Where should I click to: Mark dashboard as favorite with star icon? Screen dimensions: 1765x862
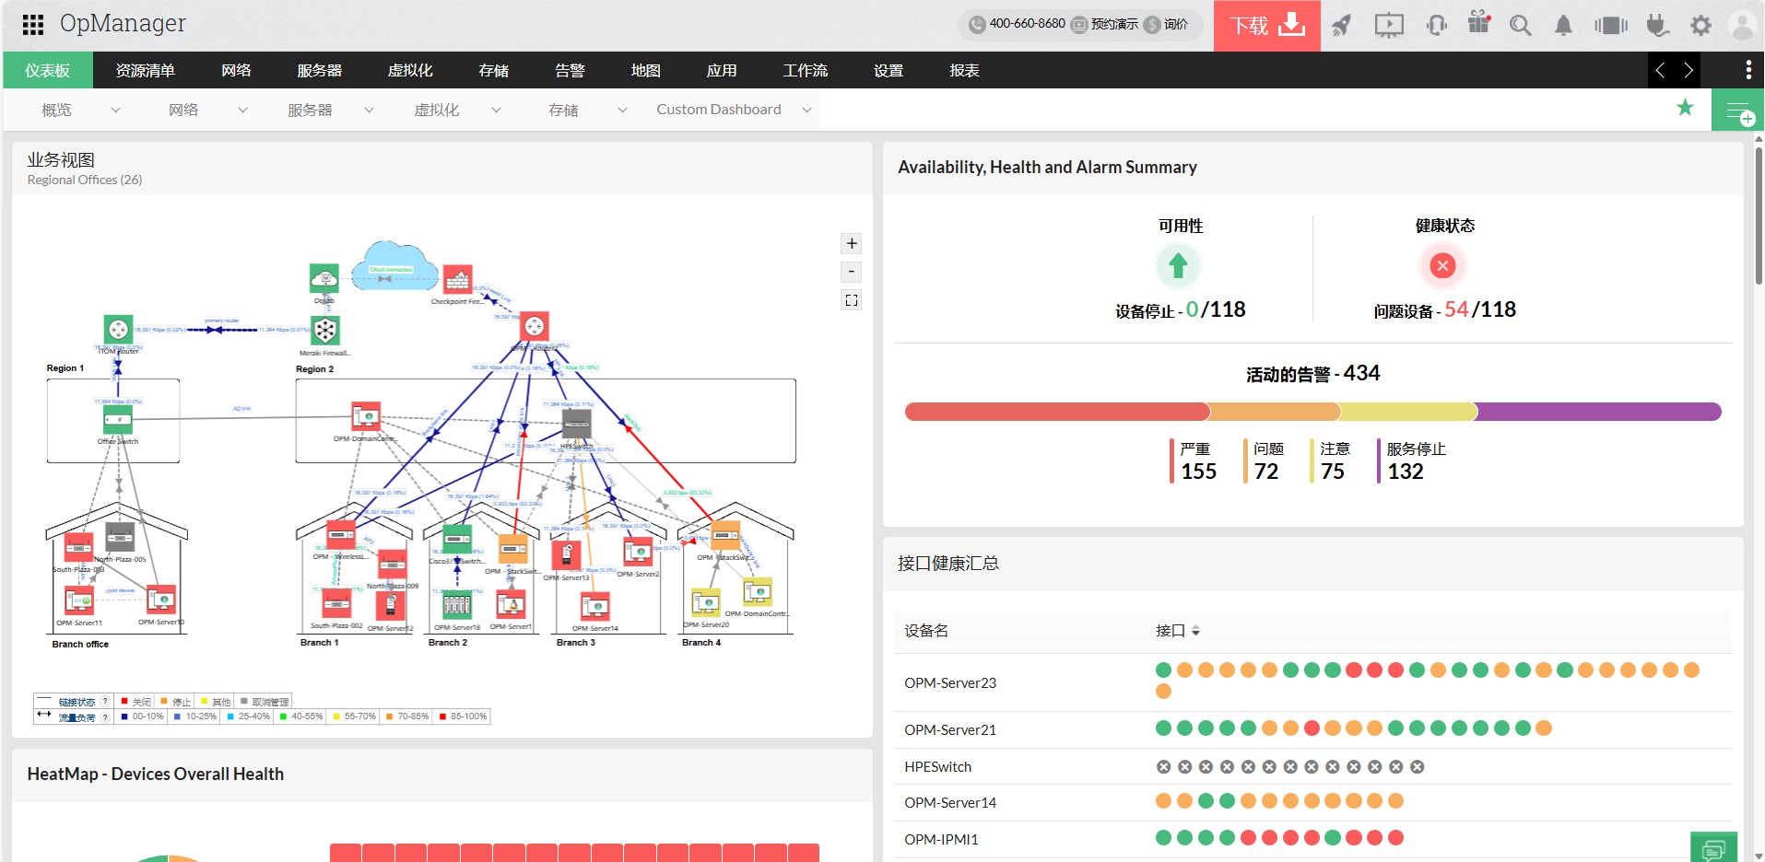point(1685,109)
